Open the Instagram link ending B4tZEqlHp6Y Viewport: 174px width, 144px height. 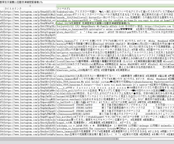[x=30, y=35]
